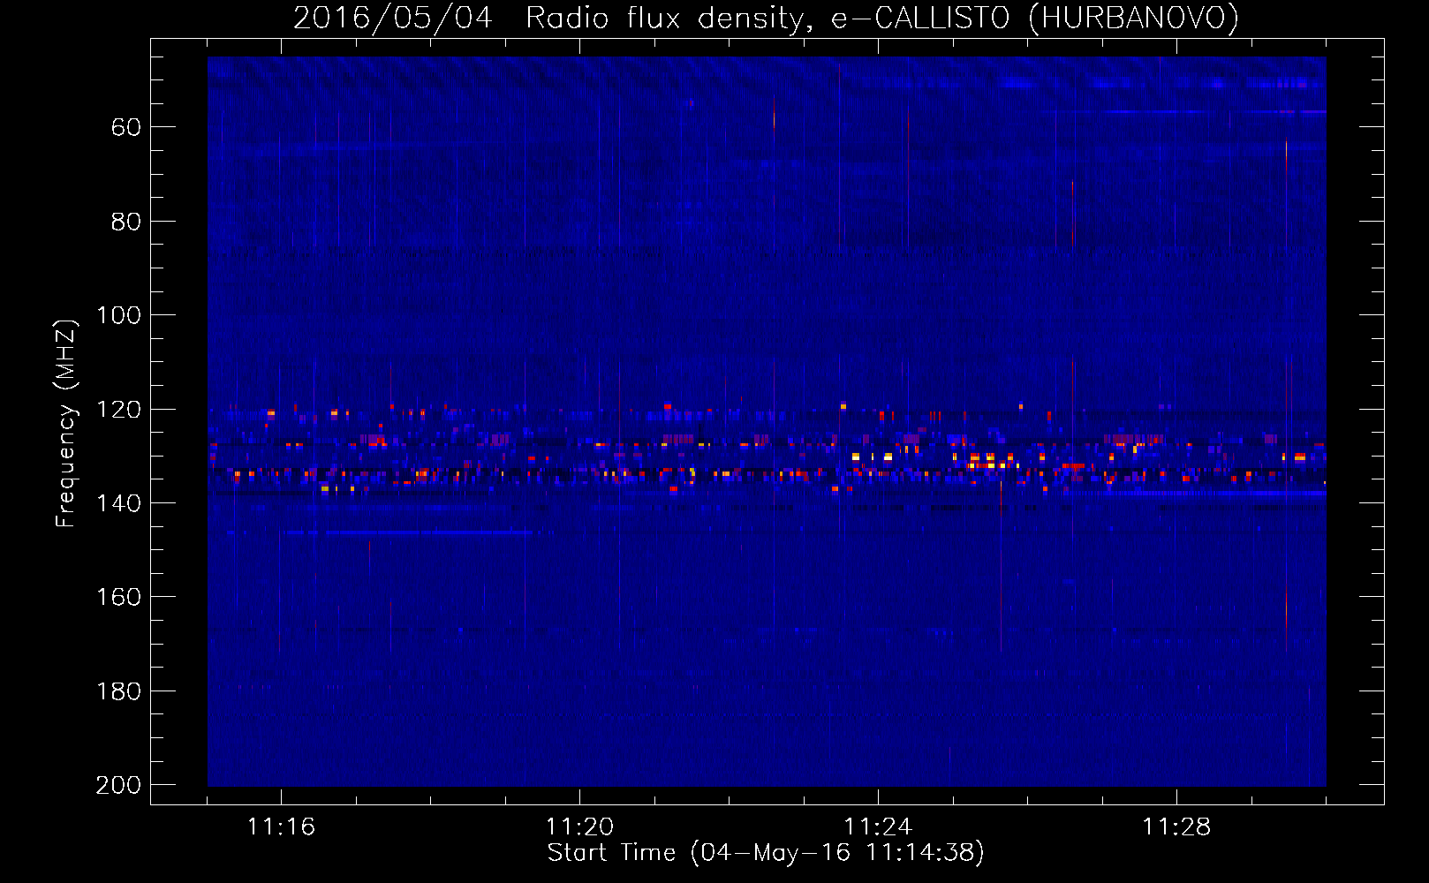Viewport: 1429px width, 883px height.
Task: Click the 'Frequency (MHZ)' axis label
Action: tap(65, 423)
